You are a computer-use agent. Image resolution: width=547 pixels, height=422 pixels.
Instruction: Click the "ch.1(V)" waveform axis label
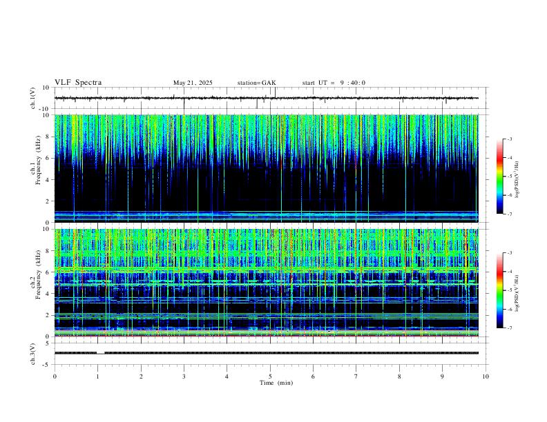point(33,98)
